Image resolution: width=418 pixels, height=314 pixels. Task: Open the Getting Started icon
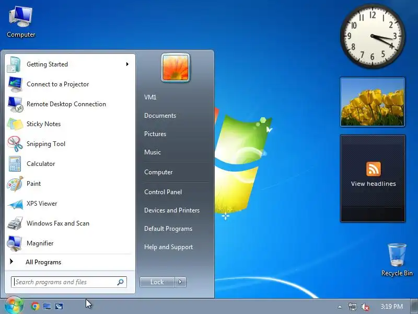tap(14, 64)
